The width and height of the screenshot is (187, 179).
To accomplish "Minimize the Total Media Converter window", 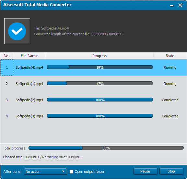I will pyautogui.click(x=172, y=6).
